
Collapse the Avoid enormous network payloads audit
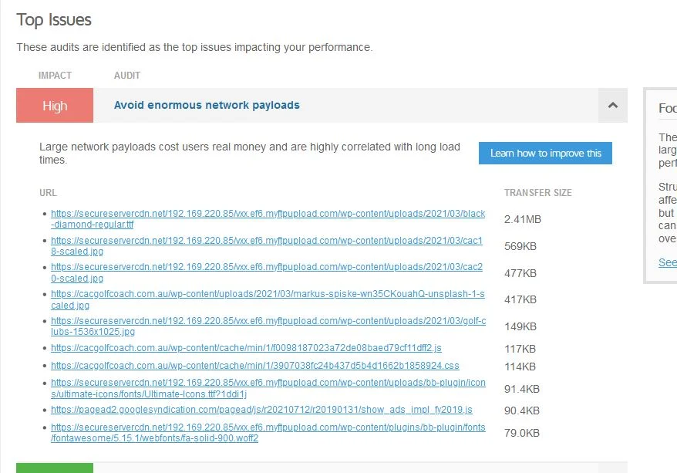(x=613, y=106)
